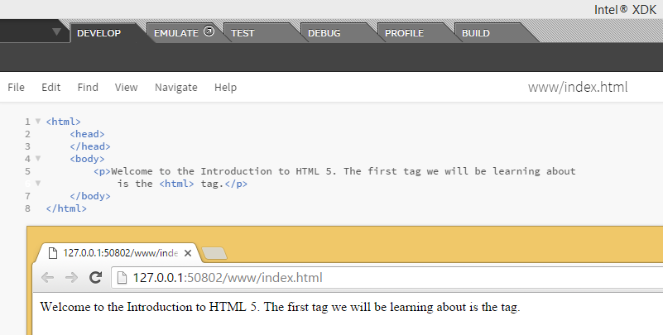
Task: Open the Edit menu
Action: tap(51, 87)
